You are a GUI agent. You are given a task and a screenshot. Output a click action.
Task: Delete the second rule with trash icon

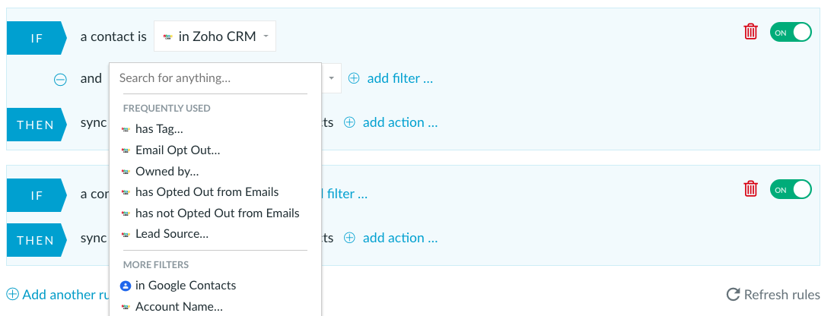[x=750, y=188]
